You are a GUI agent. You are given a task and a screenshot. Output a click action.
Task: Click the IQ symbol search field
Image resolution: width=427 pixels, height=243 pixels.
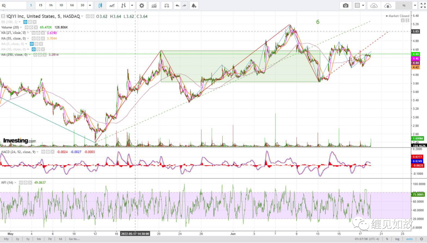(13, 6)
